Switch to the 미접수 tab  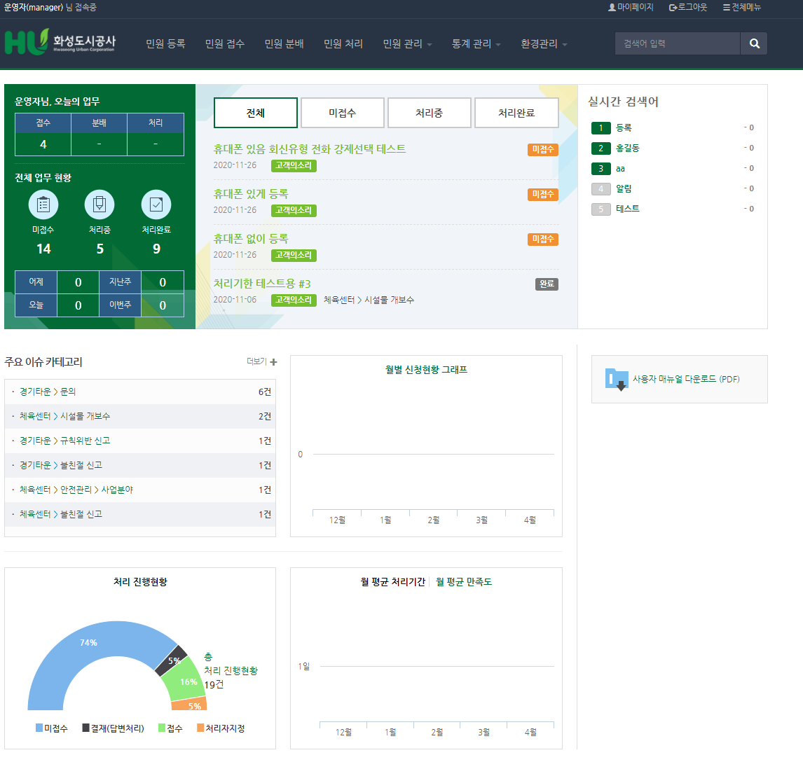[343, 113]
